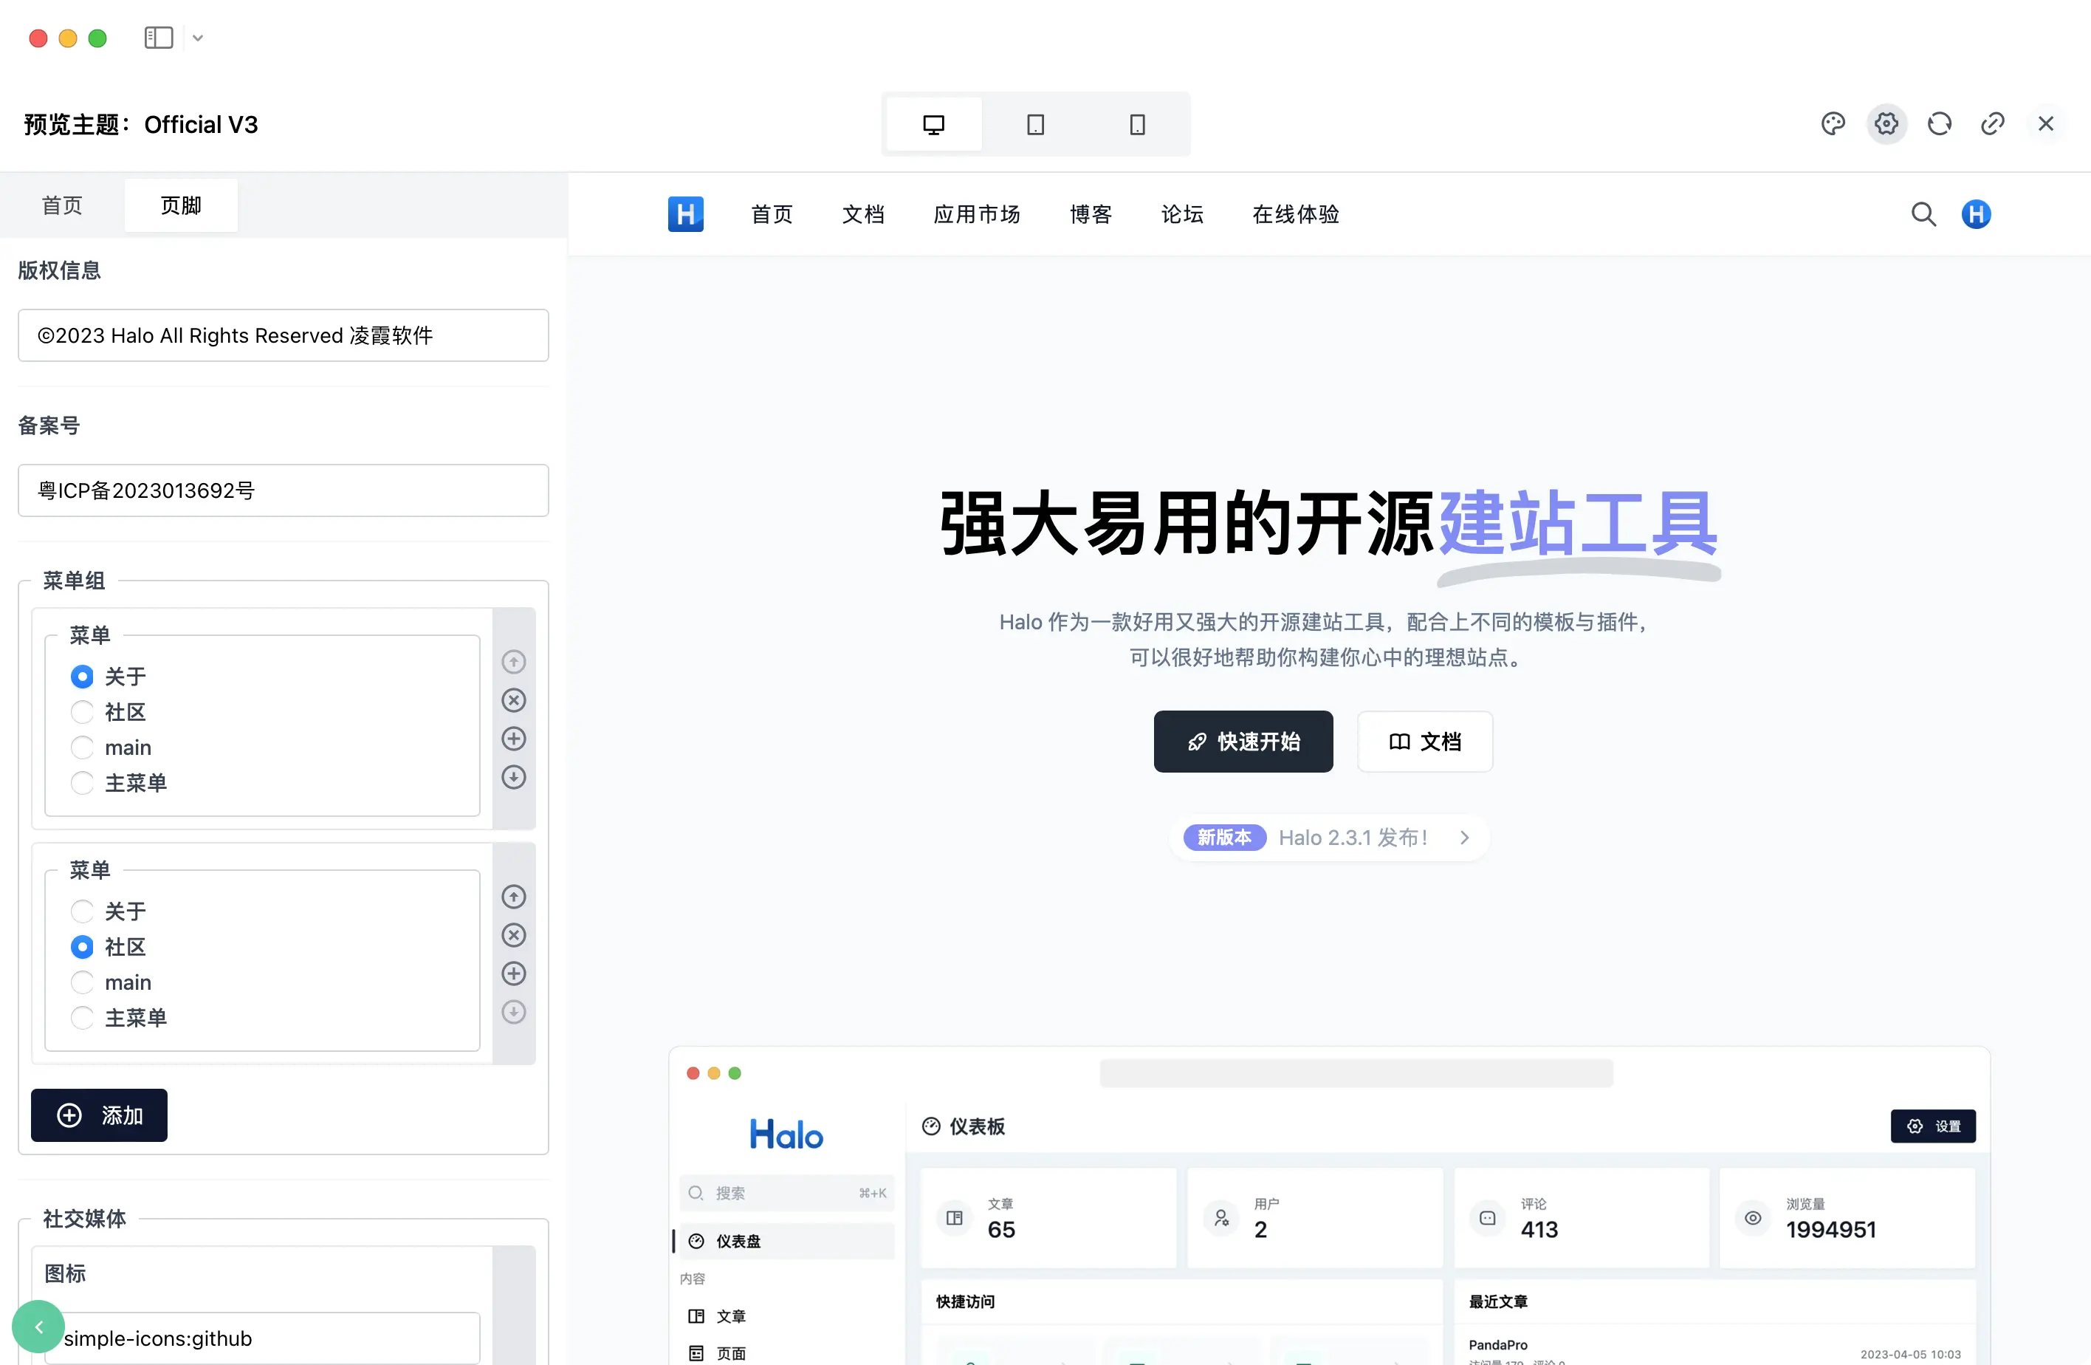Click the 浏览量 1994951 stats card

pyautogui.click(x=1847, y=1218)
